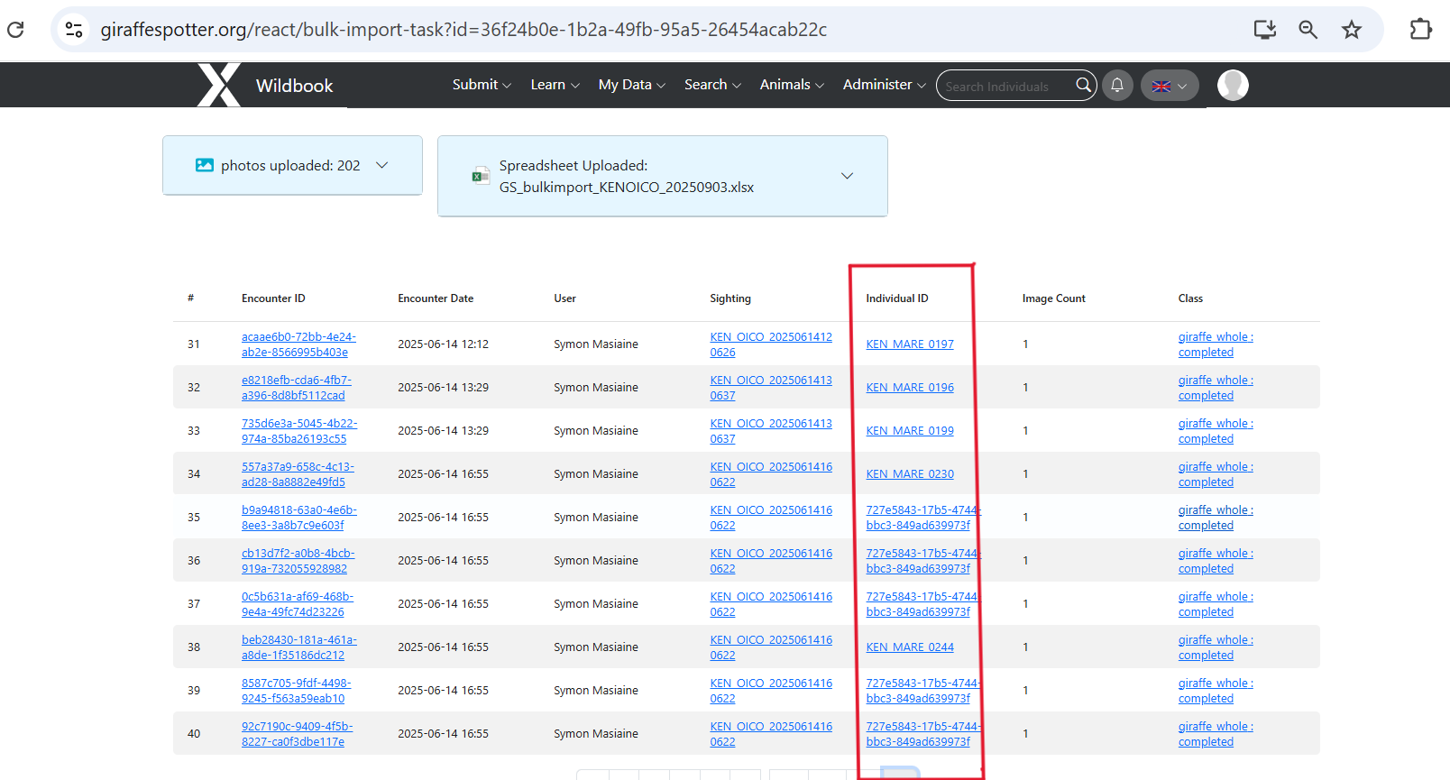Open the Submit menu
The width and height of the screenshot is (1450, 780).
[x=481, y=85]
